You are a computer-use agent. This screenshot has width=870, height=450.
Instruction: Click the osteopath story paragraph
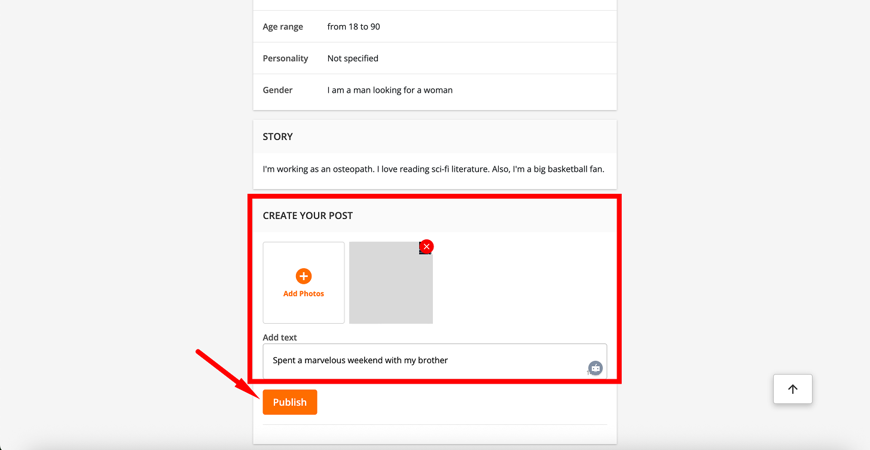(433, 169)
